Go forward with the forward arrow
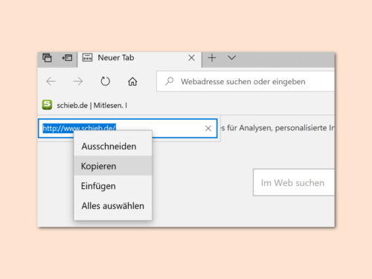This screenshot has height=279, width=372. [78, 81]
